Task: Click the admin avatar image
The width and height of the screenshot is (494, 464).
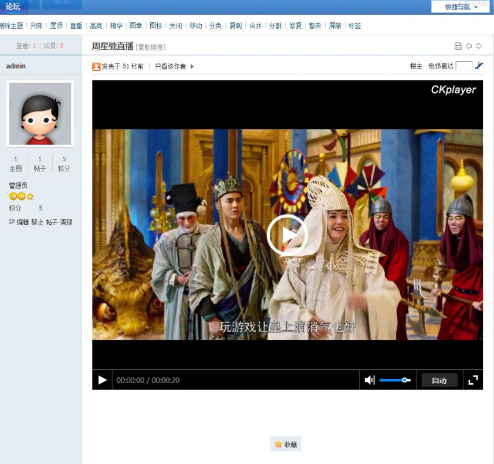Action: [40, 114]
